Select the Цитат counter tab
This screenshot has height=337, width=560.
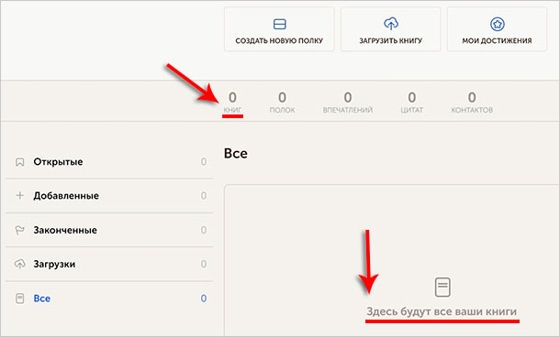click(x=412, y=102)
